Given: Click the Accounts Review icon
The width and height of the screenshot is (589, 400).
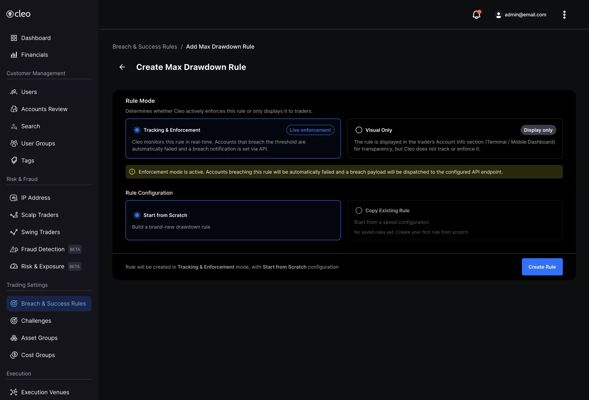Looking at the screenshot, I should pos(14,109).
